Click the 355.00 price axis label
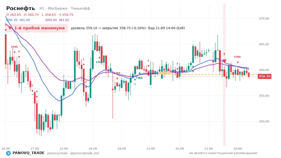Image resolution: width=281 pixels, height=158 pixels. tap(264, 96)
